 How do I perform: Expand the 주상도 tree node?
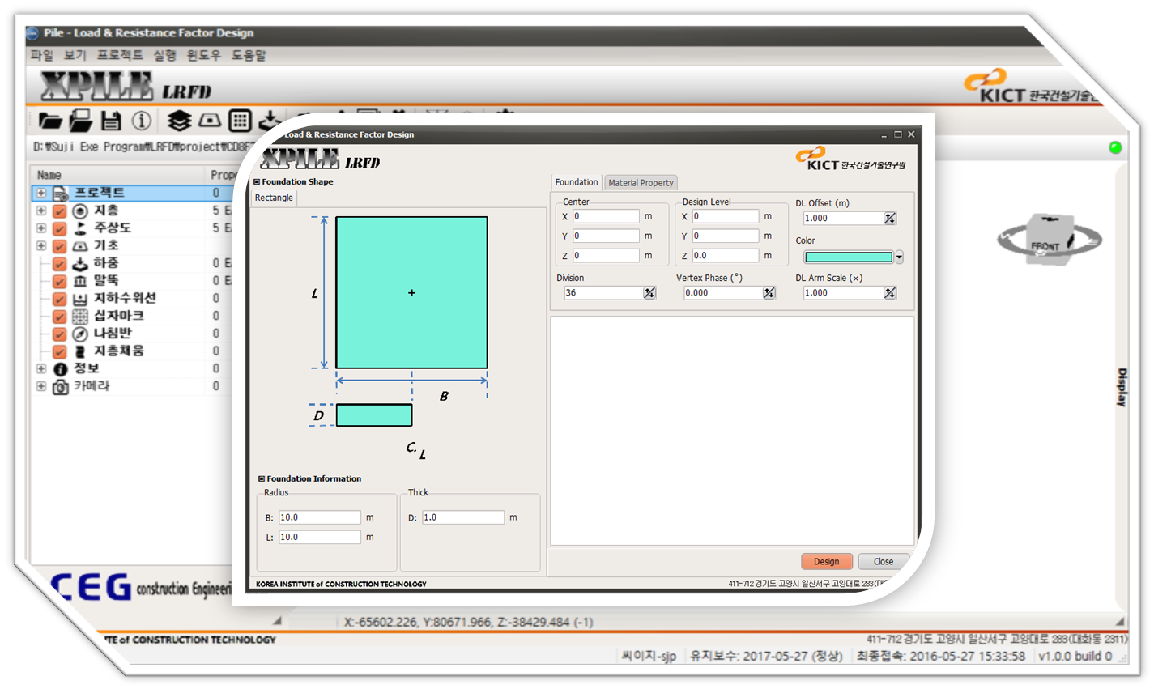tap(41, 228)
